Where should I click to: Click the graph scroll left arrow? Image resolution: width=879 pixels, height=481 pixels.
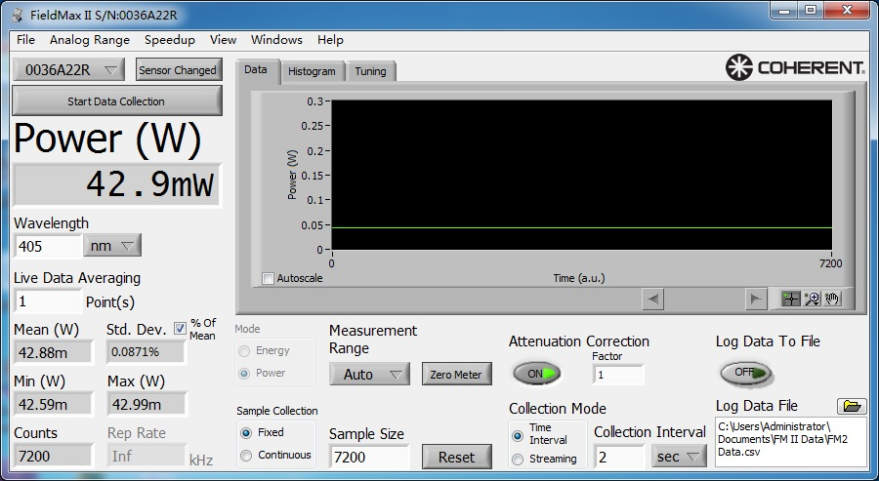pyautogui.click(x=653, y=299)
